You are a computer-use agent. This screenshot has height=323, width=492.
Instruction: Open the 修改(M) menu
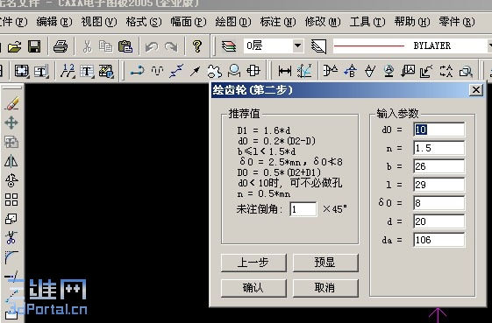point(323,22)
